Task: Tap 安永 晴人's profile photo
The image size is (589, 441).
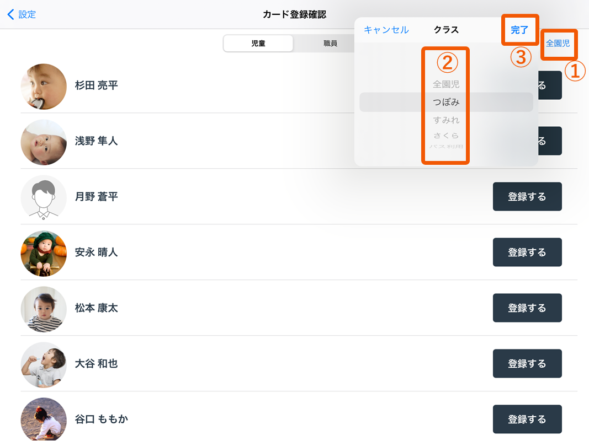Action: pos(44,253)
